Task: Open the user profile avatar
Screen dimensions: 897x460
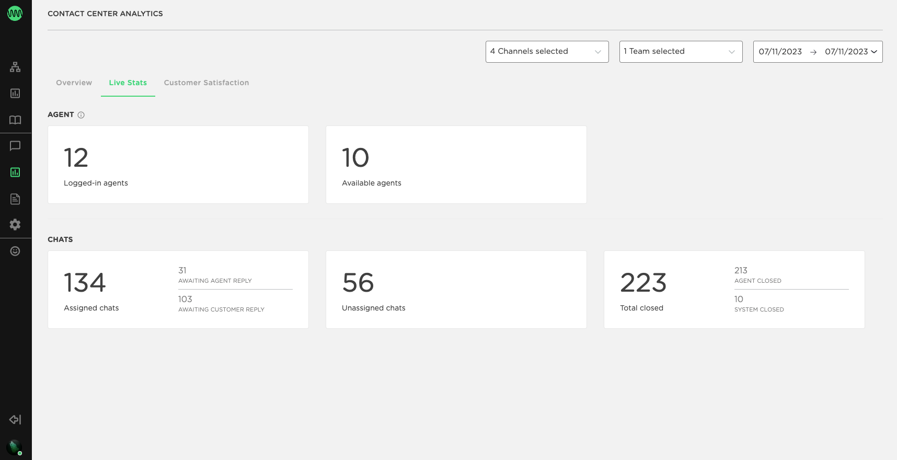Action: point(14,447)
